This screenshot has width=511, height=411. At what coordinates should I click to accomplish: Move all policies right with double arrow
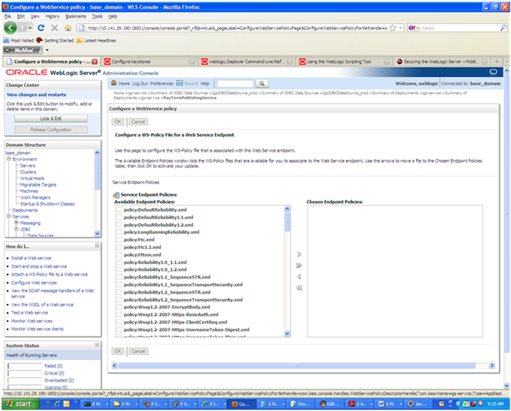tap(299, 265)
